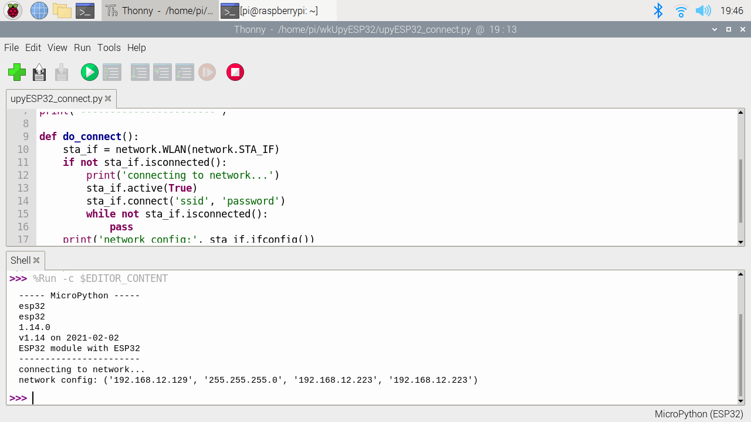Launch the web browser from the taskbar

click(x=39, y=10)
